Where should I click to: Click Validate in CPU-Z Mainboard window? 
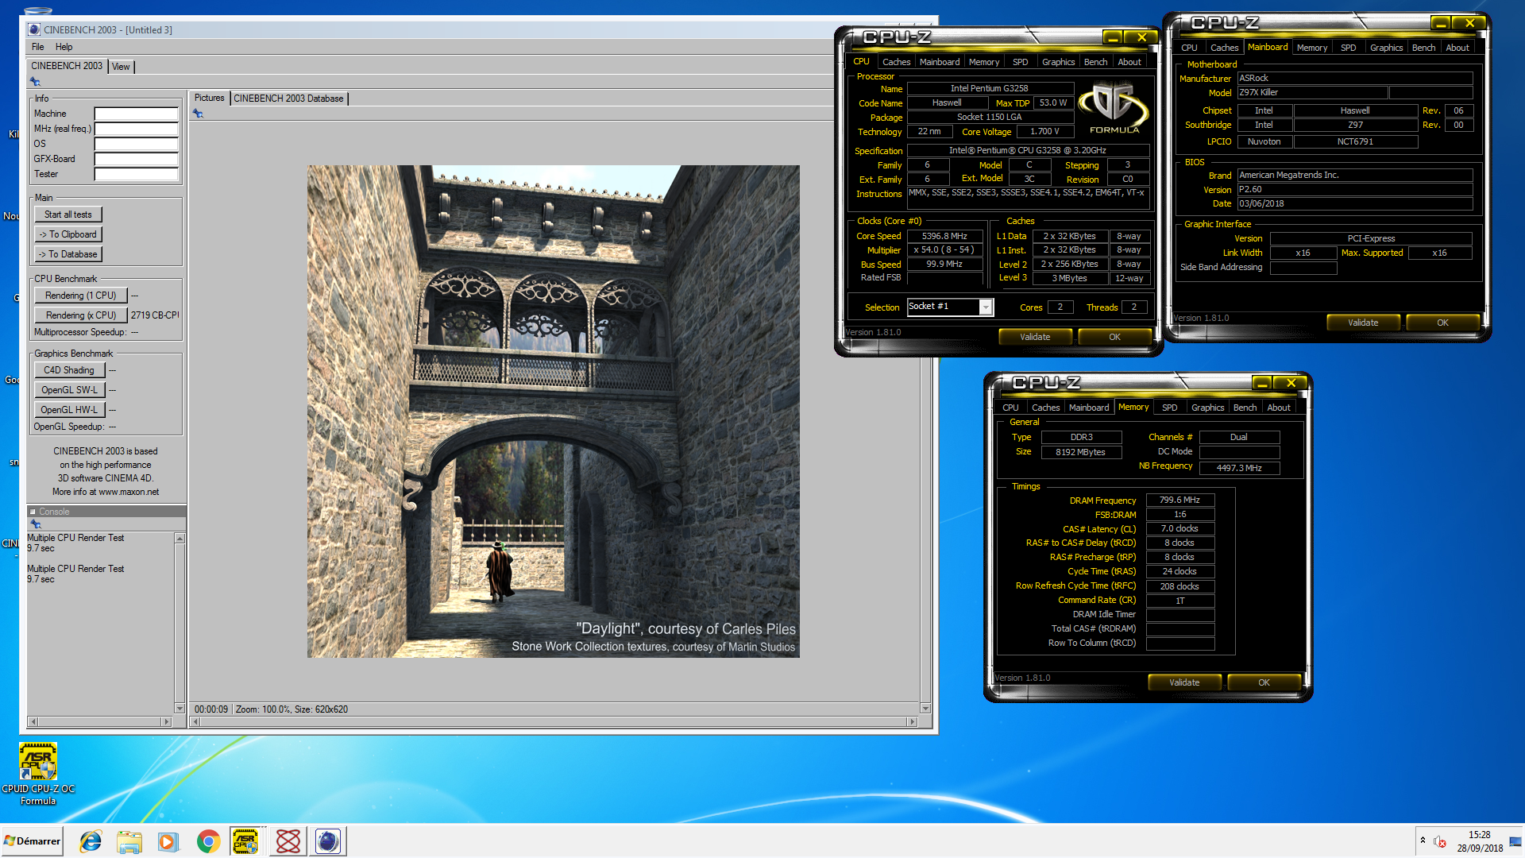tap(1363, 323)
